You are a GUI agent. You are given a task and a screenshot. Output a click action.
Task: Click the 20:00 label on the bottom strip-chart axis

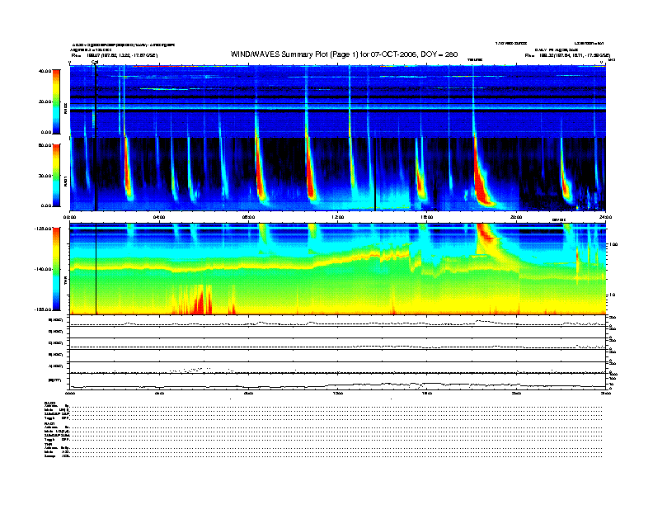516,393
